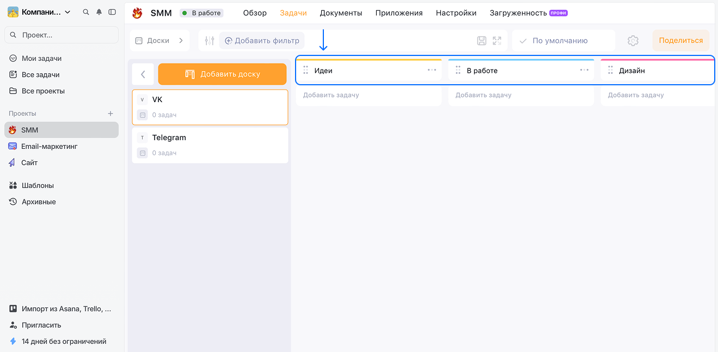Screen dimensions: 718x352
Task: Click the Сайт rocket icon
Action: pos(13,162)
